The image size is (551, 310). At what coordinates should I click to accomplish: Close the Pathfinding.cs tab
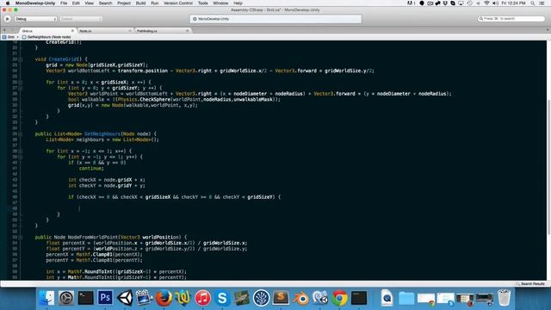point(188,31)
